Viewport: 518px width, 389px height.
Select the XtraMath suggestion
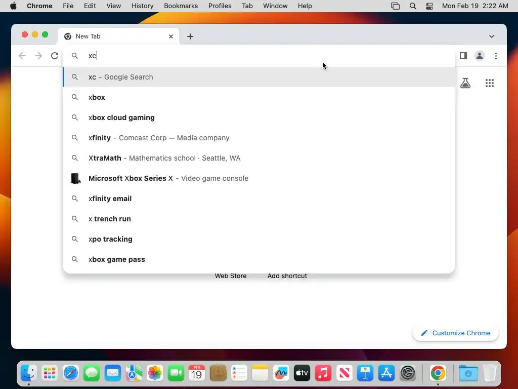click(x=259, y=158)
